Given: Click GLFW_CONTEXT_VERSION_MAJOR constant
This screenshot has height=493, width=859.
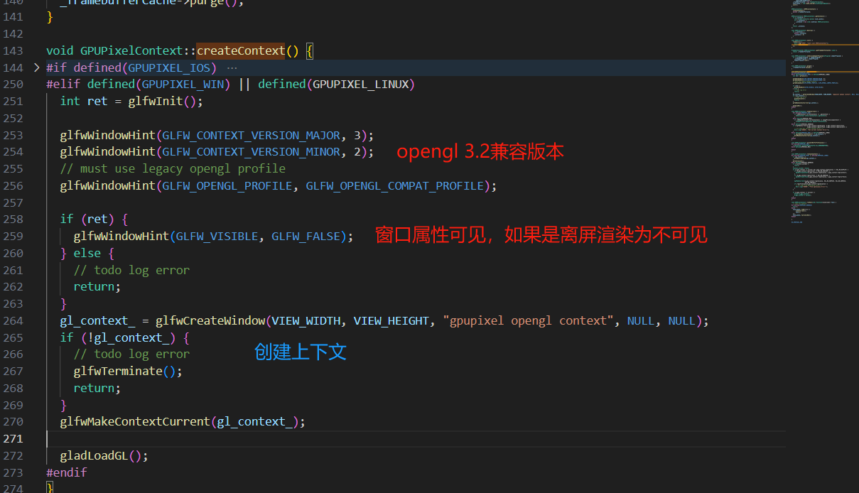Looking at the screenshot, I should (x=252, y=135).
